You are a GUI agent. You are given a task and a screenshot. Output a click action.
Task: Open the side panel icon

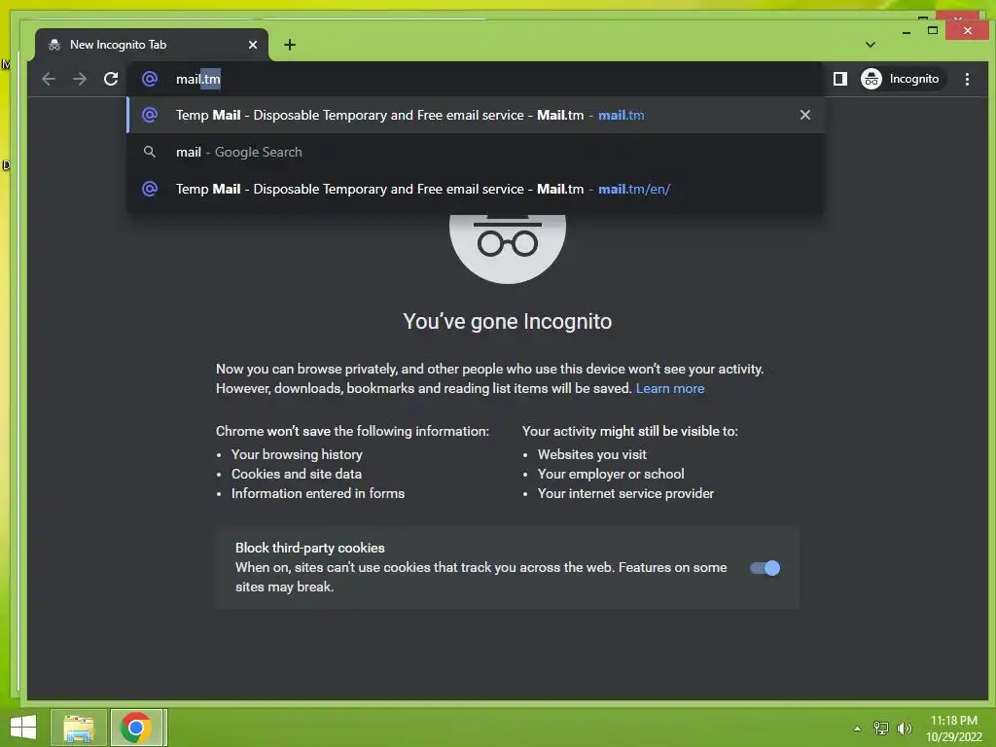point(839,79)
